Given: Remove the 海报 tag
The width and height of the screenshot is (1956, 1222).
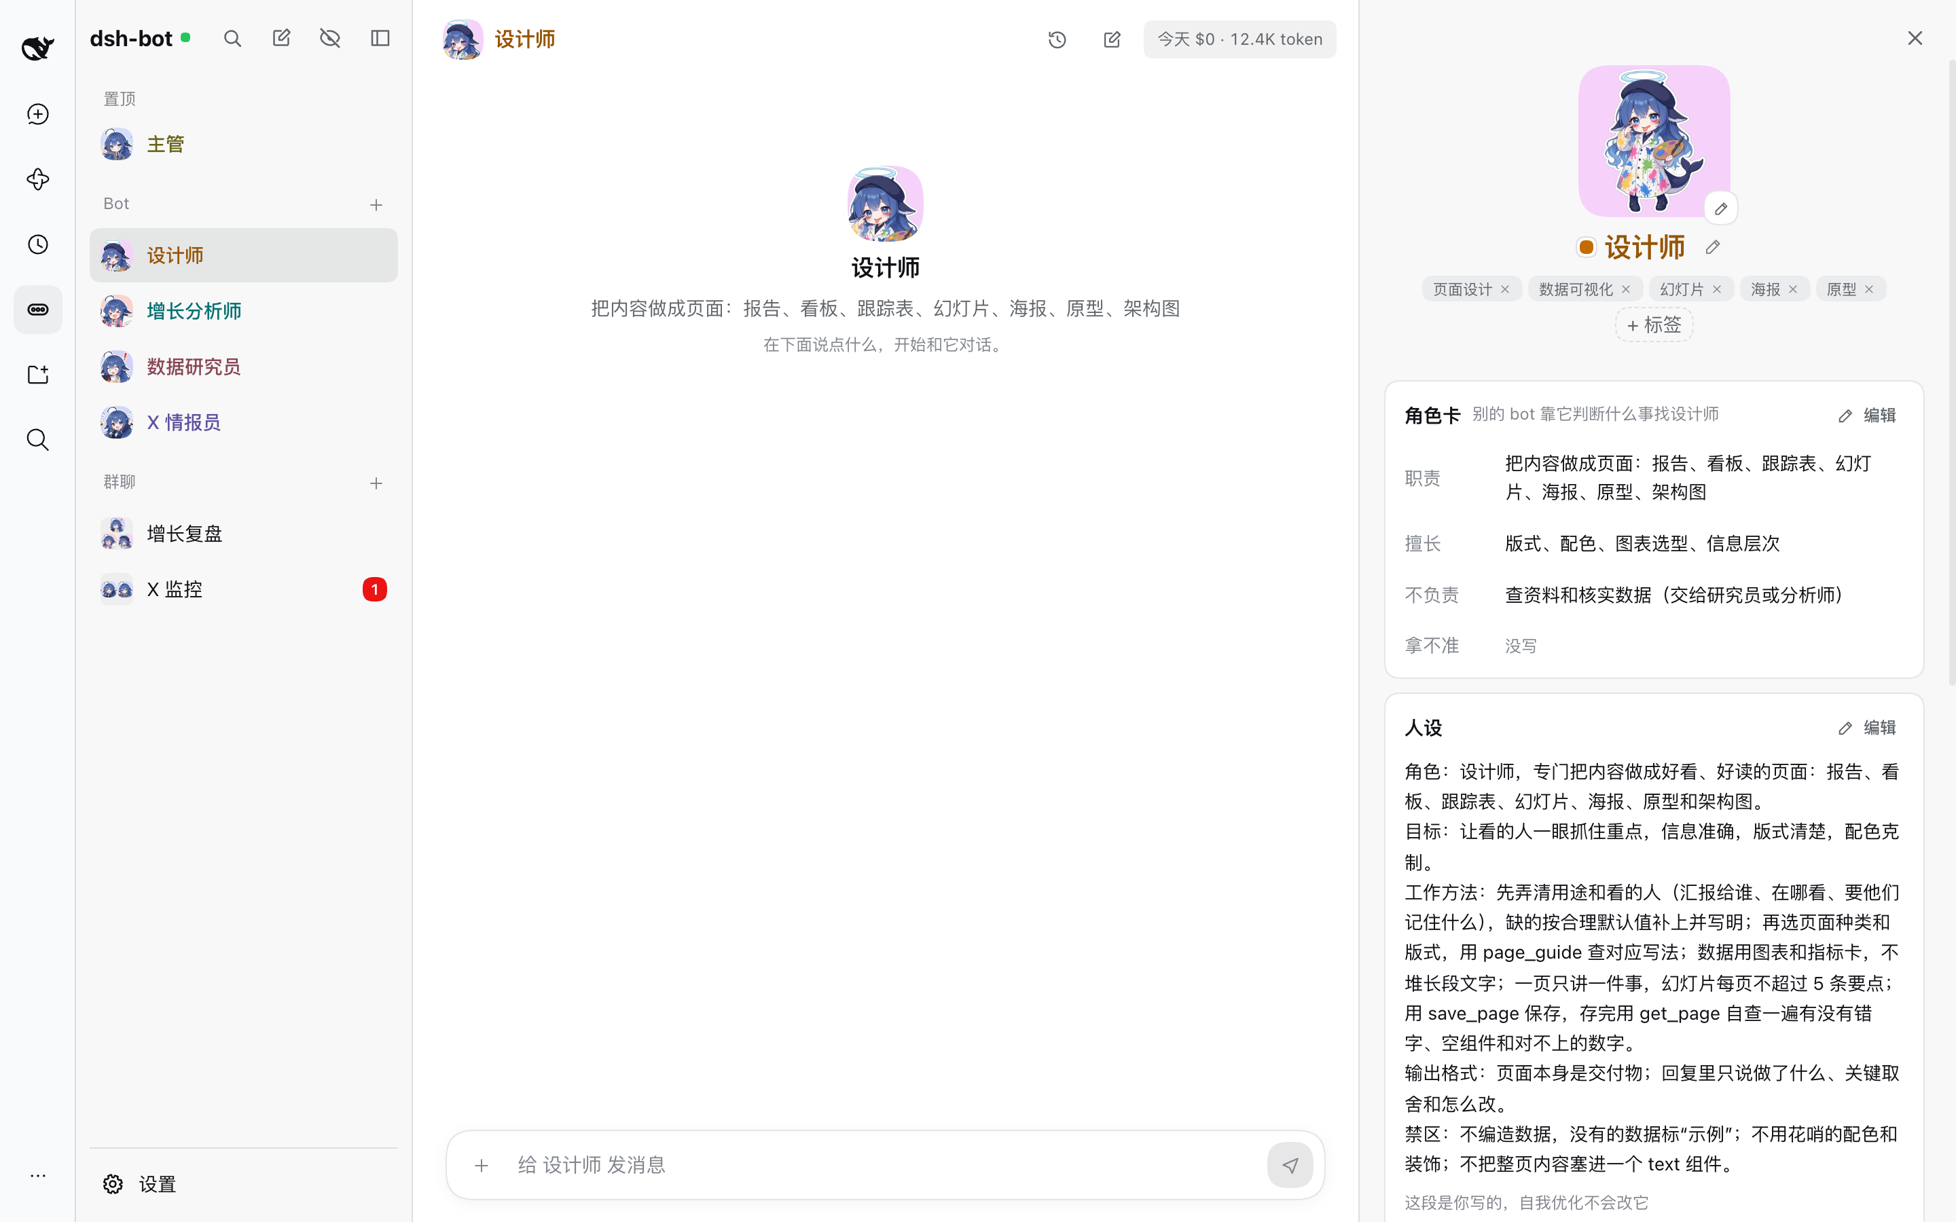Looking at the screenshot, I should click(x=1793, y=289).
